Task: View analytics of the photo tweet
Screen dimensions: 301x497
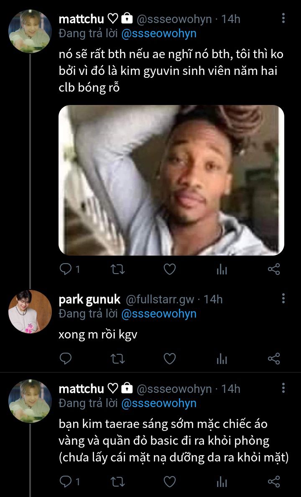Action: pos(222,269)
